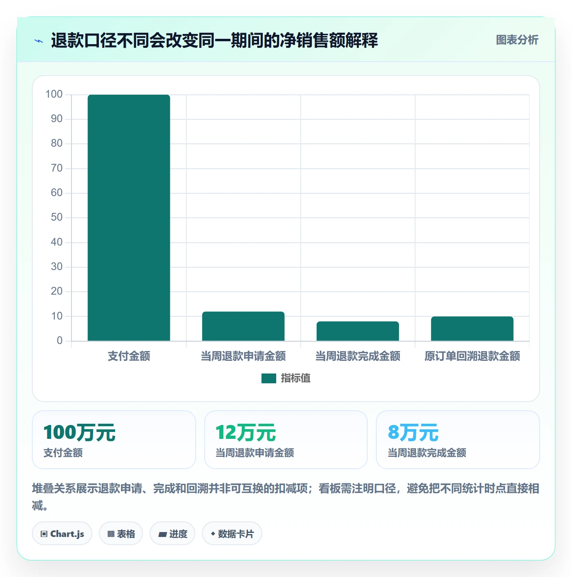Screen dimensions: 572x577
Task: Click the 当周退款申请金额 x-axis label
Action: (243, 356)
